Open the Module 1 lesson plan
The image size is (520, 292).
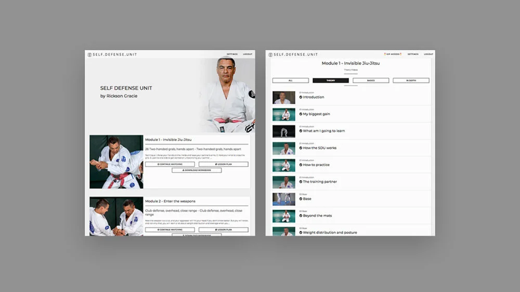(224, 164)
